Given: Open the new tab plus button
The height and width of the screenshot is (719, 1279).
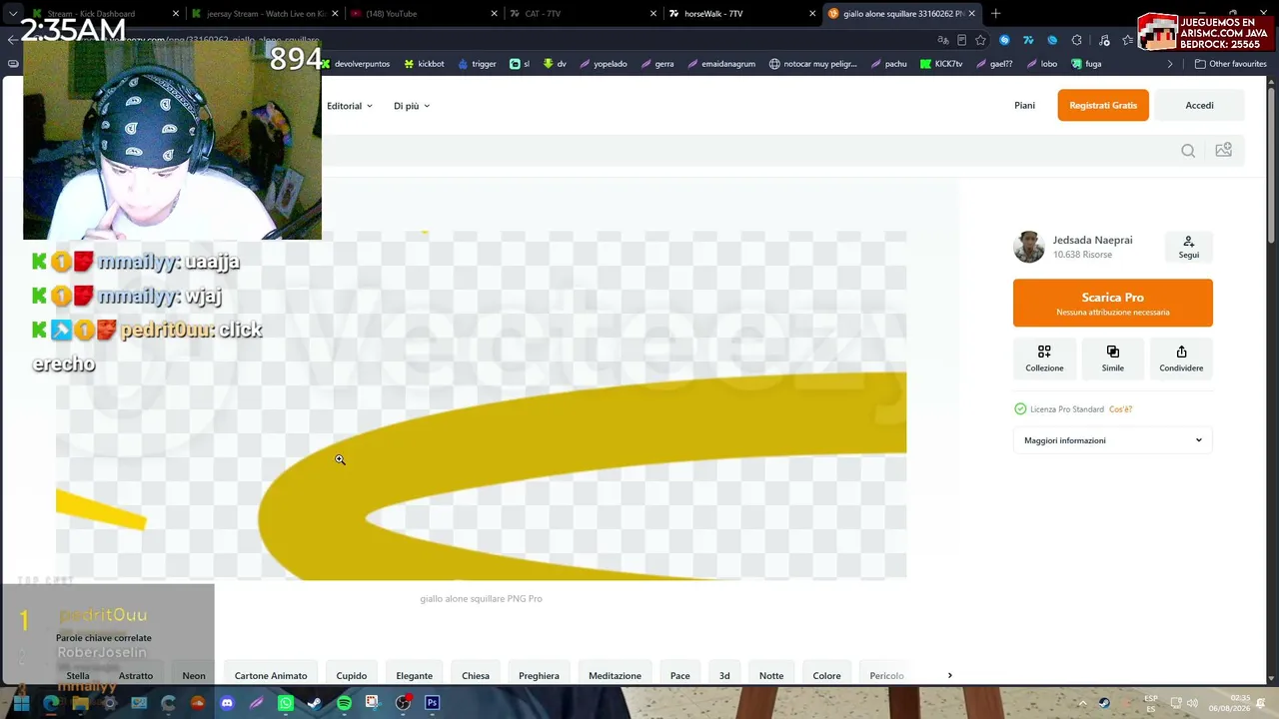Looking at the screenshot, I should click(995, 14).
